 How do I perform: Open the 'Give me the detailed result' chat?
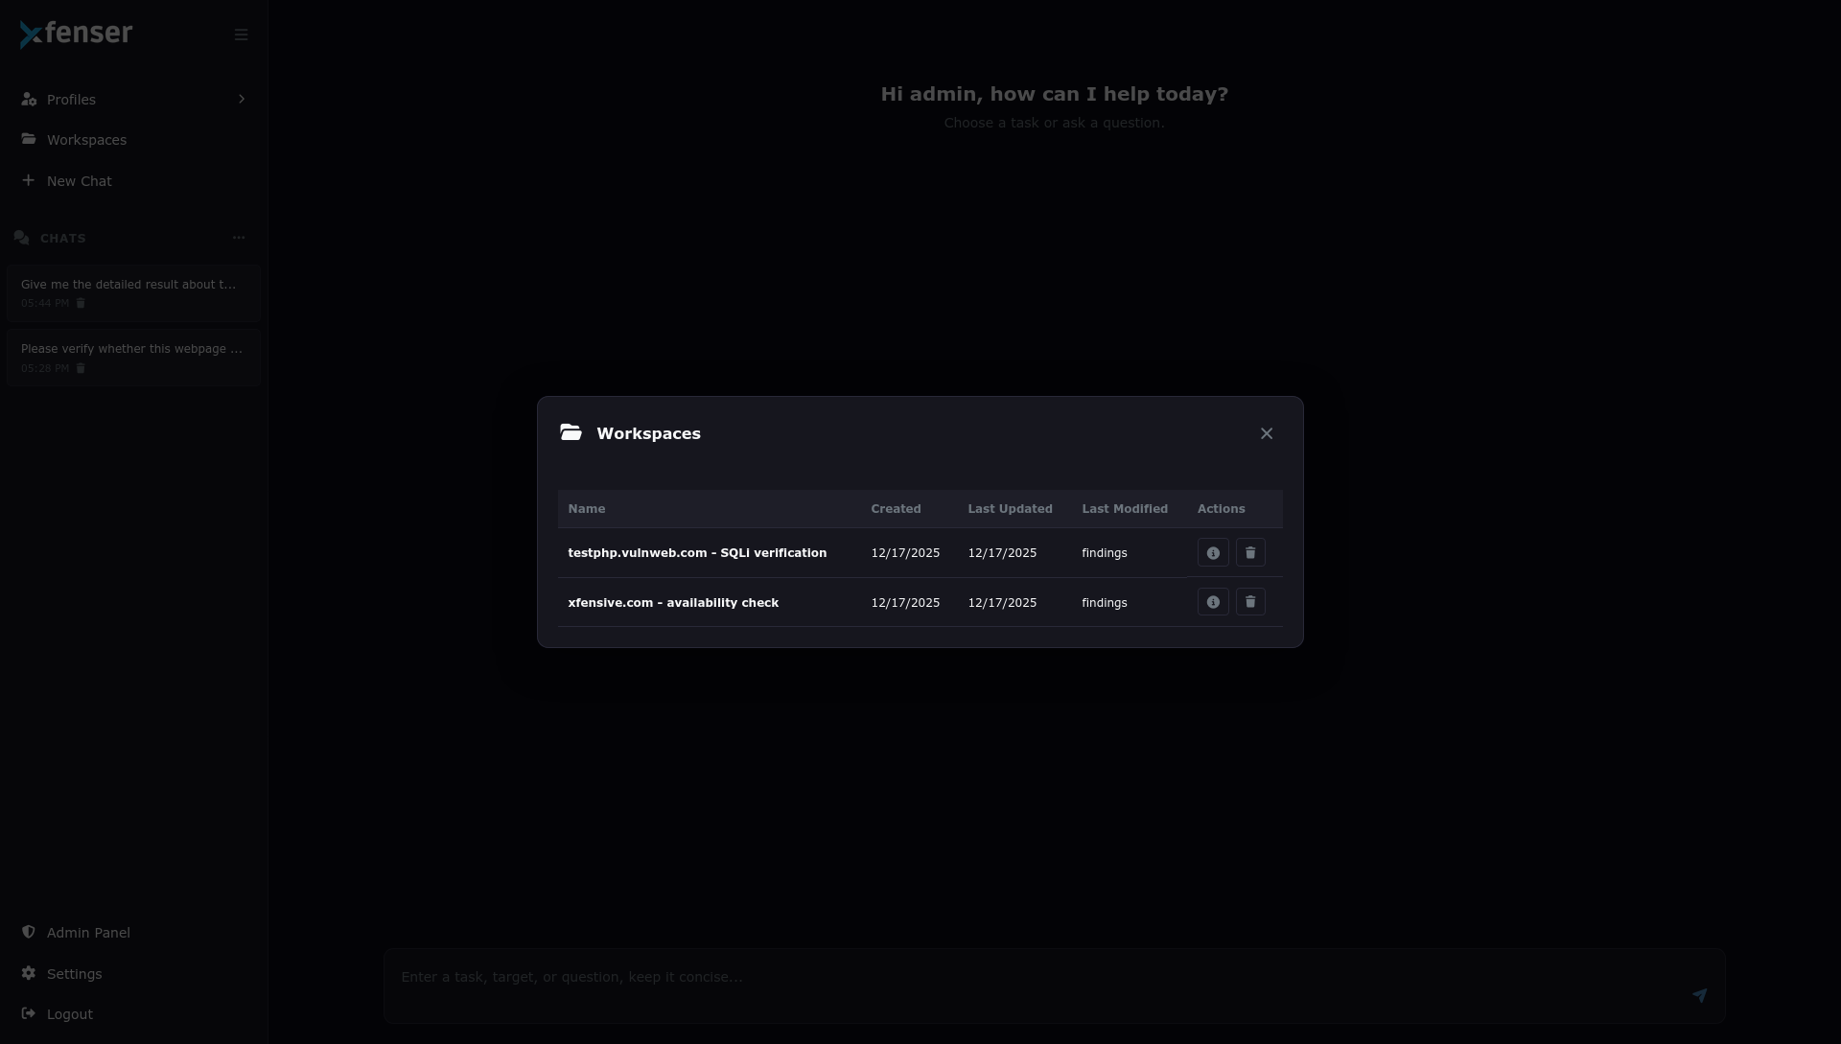128,285
